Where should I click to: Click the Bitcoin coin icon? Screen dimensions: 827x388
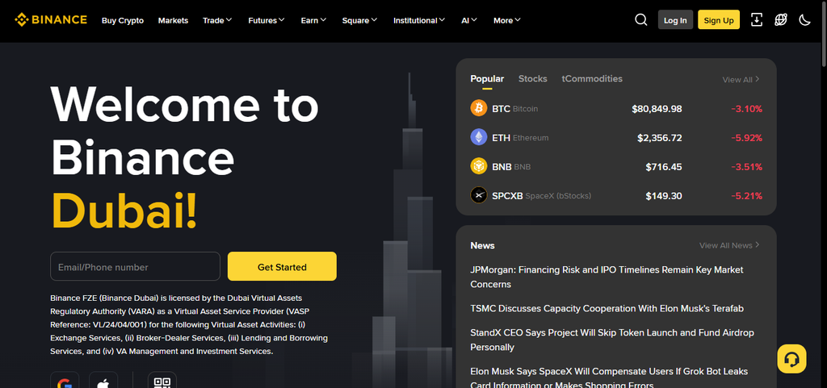point(478,108)
